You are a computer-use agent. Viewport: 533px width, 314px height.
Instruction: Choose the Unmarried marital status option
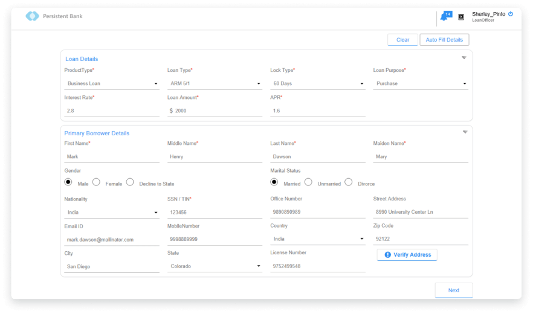[308, 182]
